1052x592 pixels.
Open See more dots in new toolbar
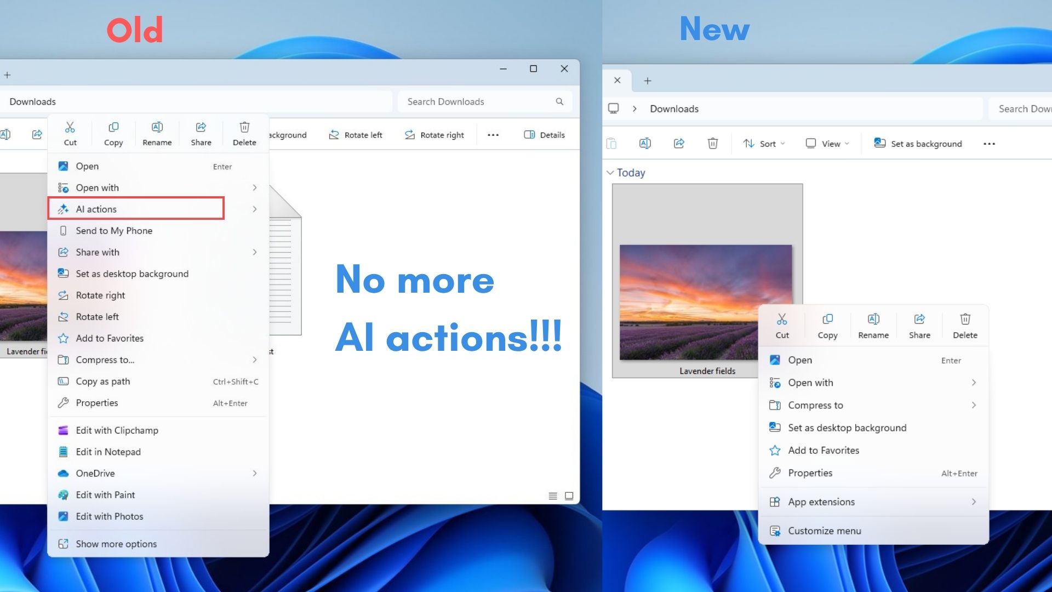coord(989,144)
